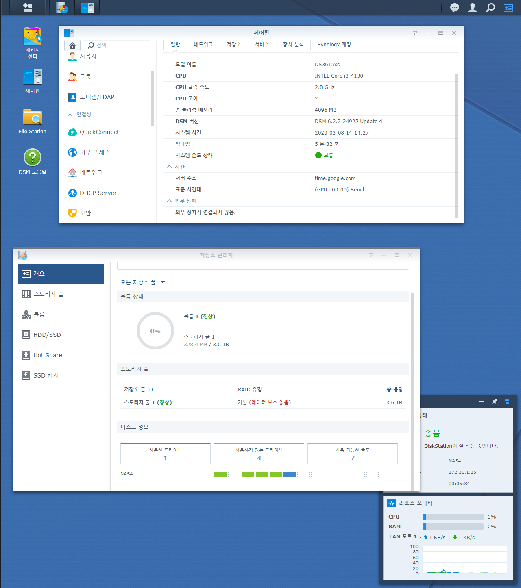The width and height of the screenshot is (521, 588).
Task: Click the network traffic graph
Action: 464,560
